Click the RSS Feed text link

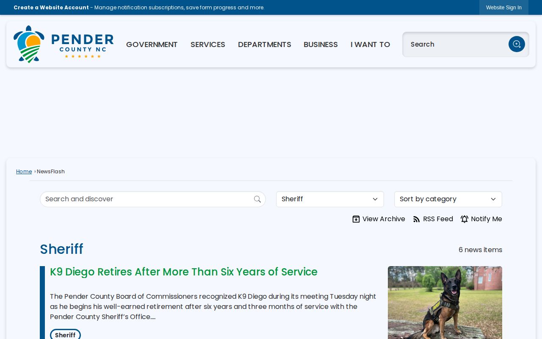438,219
